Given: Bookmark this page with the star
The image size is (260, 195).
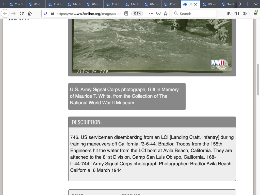Looking at the screenshot, I should (x=166, y=13).
